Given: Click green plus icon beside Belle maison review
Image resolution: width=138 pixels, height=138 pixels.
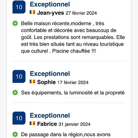Looking at the screenshot, I should pos(15,23).
